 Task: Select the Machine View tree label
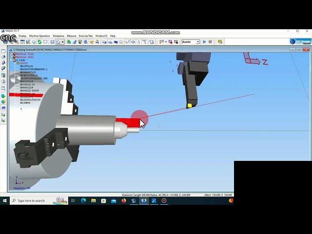click(x=25, y=54)
